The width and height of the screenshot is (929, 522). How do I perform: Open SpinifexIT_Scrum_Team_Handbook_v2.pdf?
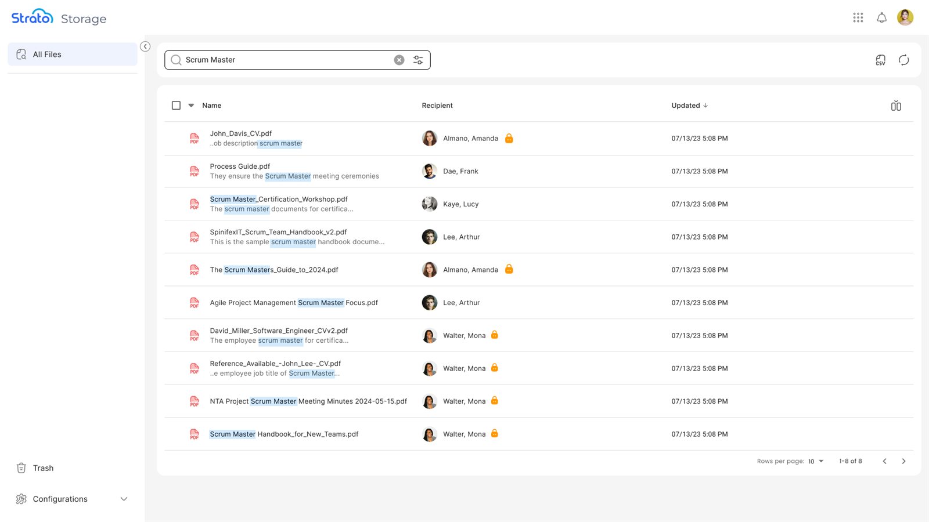point(278,232)
